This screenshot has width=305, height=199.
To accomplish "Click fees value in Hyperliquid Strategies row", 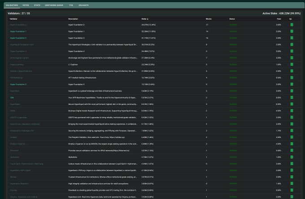I will (x=279, y=44).
